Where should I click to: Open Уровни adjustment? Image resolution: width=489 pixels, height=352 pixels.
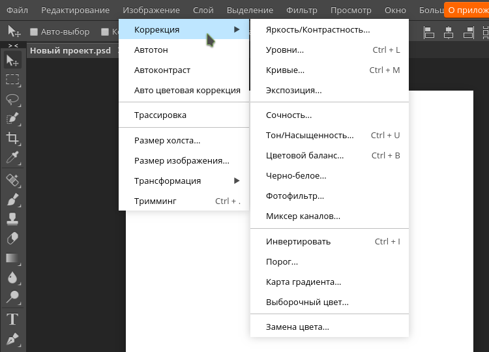point(329,50)
